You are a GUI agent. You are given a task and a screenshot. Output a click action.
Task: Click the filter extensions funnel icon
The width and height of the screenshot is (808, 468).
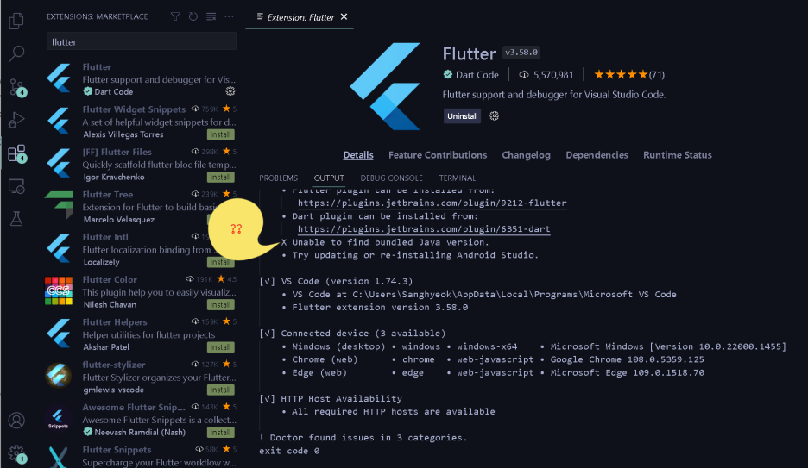coord(175,16)
